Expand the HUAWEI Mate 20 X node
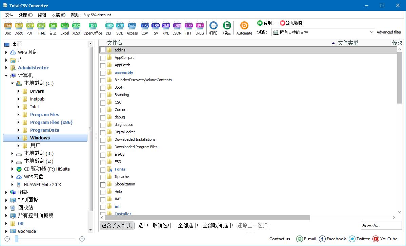The height and width of the screenshot is (246, 406). pos(12,184)
